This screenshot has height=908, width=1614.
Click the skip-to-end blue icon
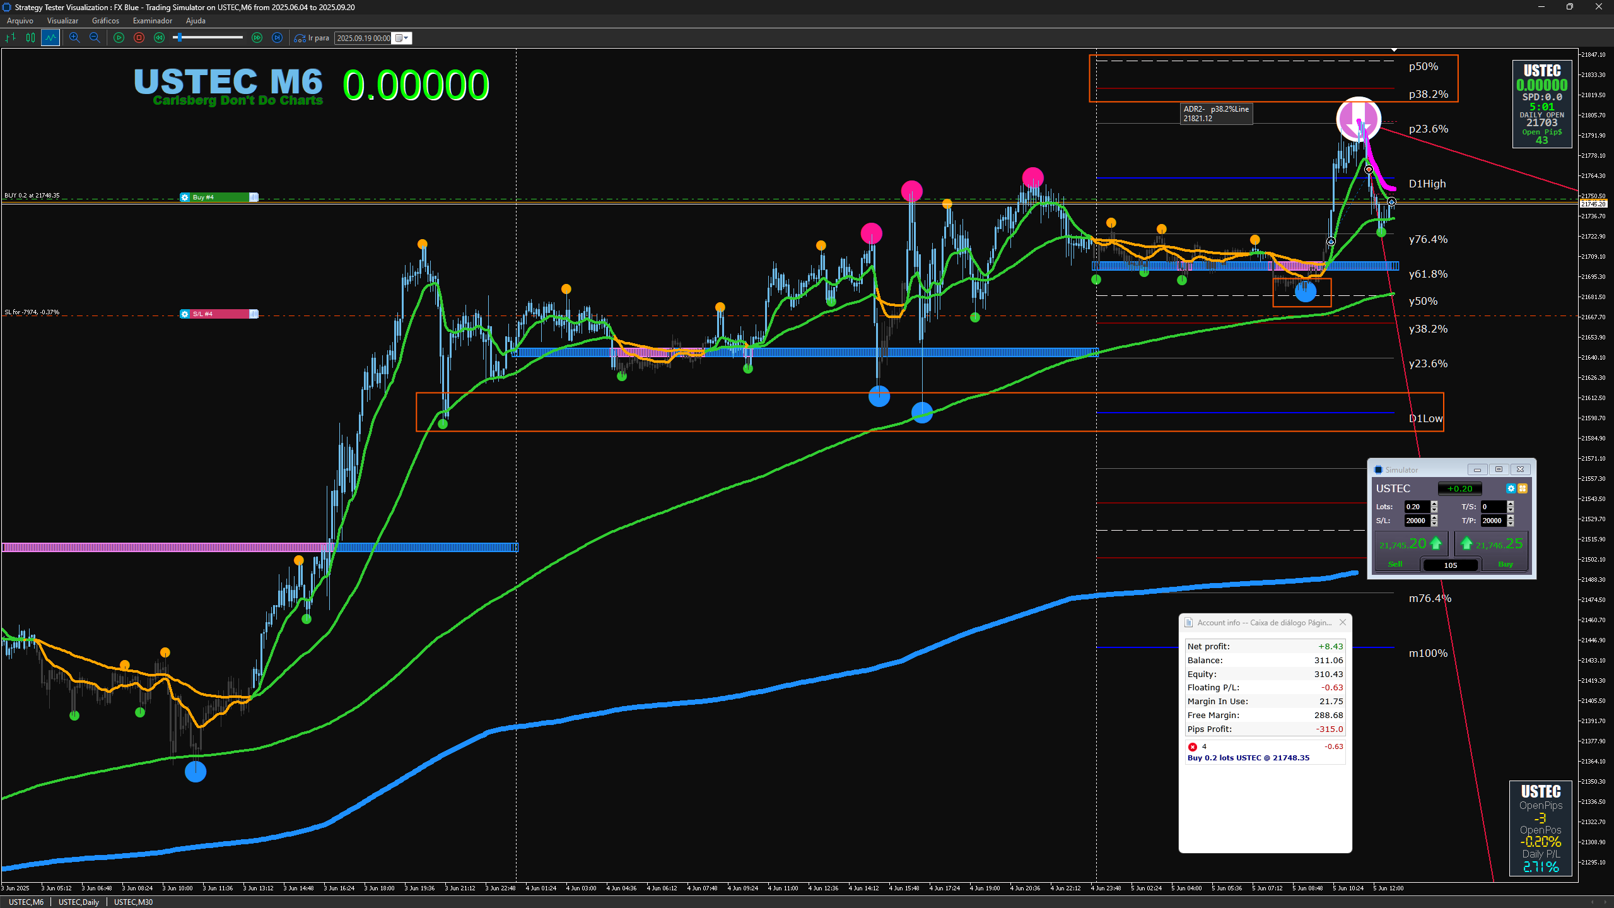pos(277,38)
